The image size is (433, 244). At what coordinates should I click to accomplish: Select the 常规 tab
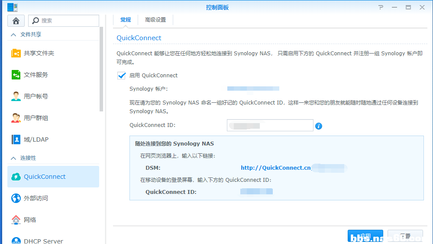[x=126, y=20]
